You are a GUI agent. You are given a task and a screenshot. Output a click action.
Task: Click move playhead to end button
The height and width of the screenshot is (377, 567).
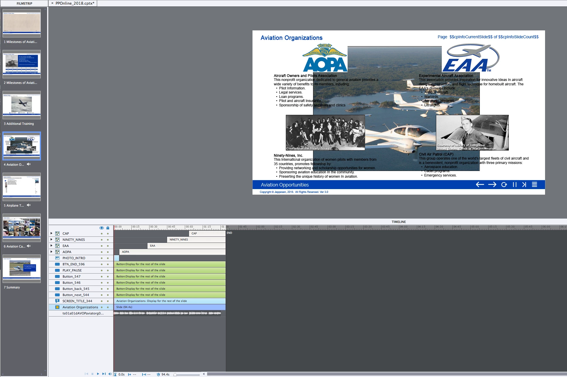click(104, 374)
